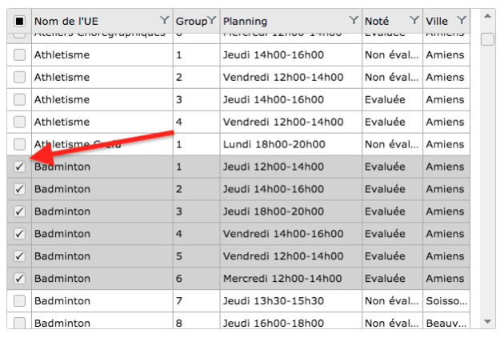
Task: Uncheck Badminton group 6 row checkbox
Action: (19, 278)
